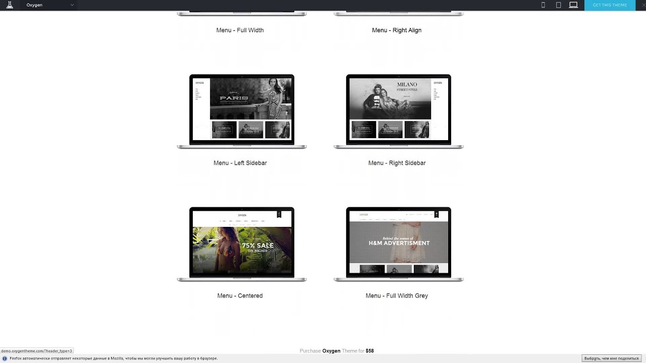The height and width of the screenshot is (363, 646).
Task: Click the flask logo icon in top bar
Action: (x=10, y=5)
